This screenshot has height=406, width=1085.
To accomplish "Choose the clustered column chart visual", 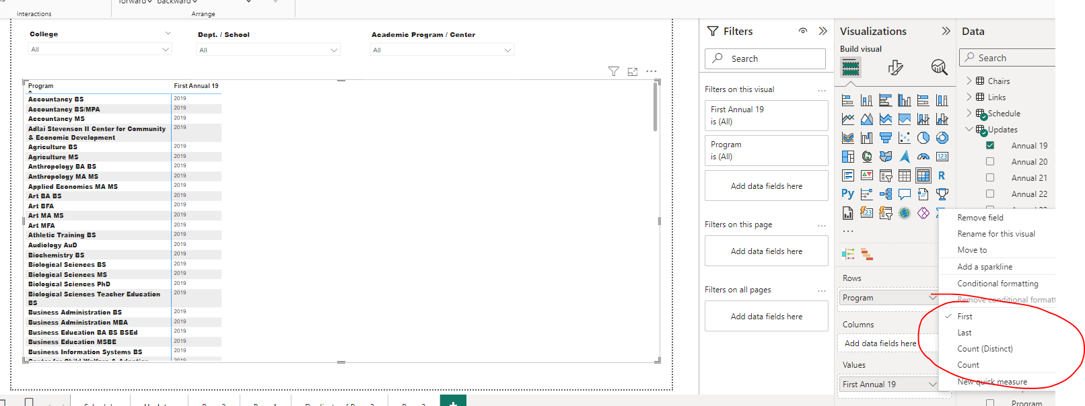I will [x=905, y=100].
